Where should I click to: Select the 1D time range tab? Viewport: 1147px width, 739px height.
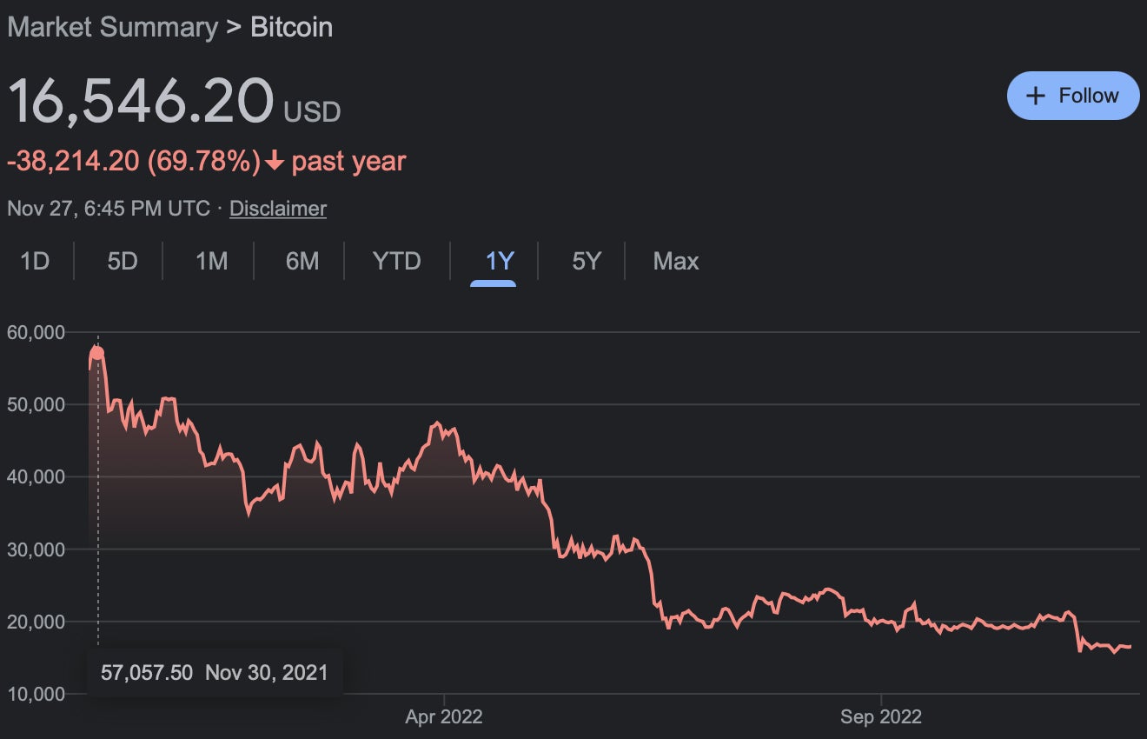tap(35, 261)
